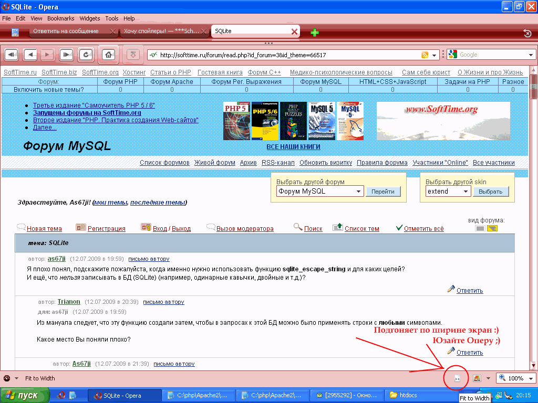Screen dimensions: 538x403
Task: Open the Новая тема link
Action: click(44, 229)
